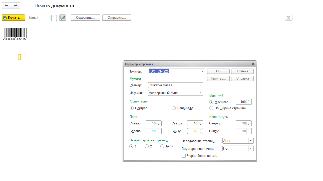Click into the Копий count field
Image resolution: width=323 pixels, height=181 pixels.
tap(47, 18)
